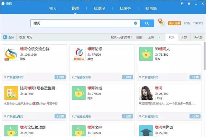Switch to 找直播 tab

(151, 9)
